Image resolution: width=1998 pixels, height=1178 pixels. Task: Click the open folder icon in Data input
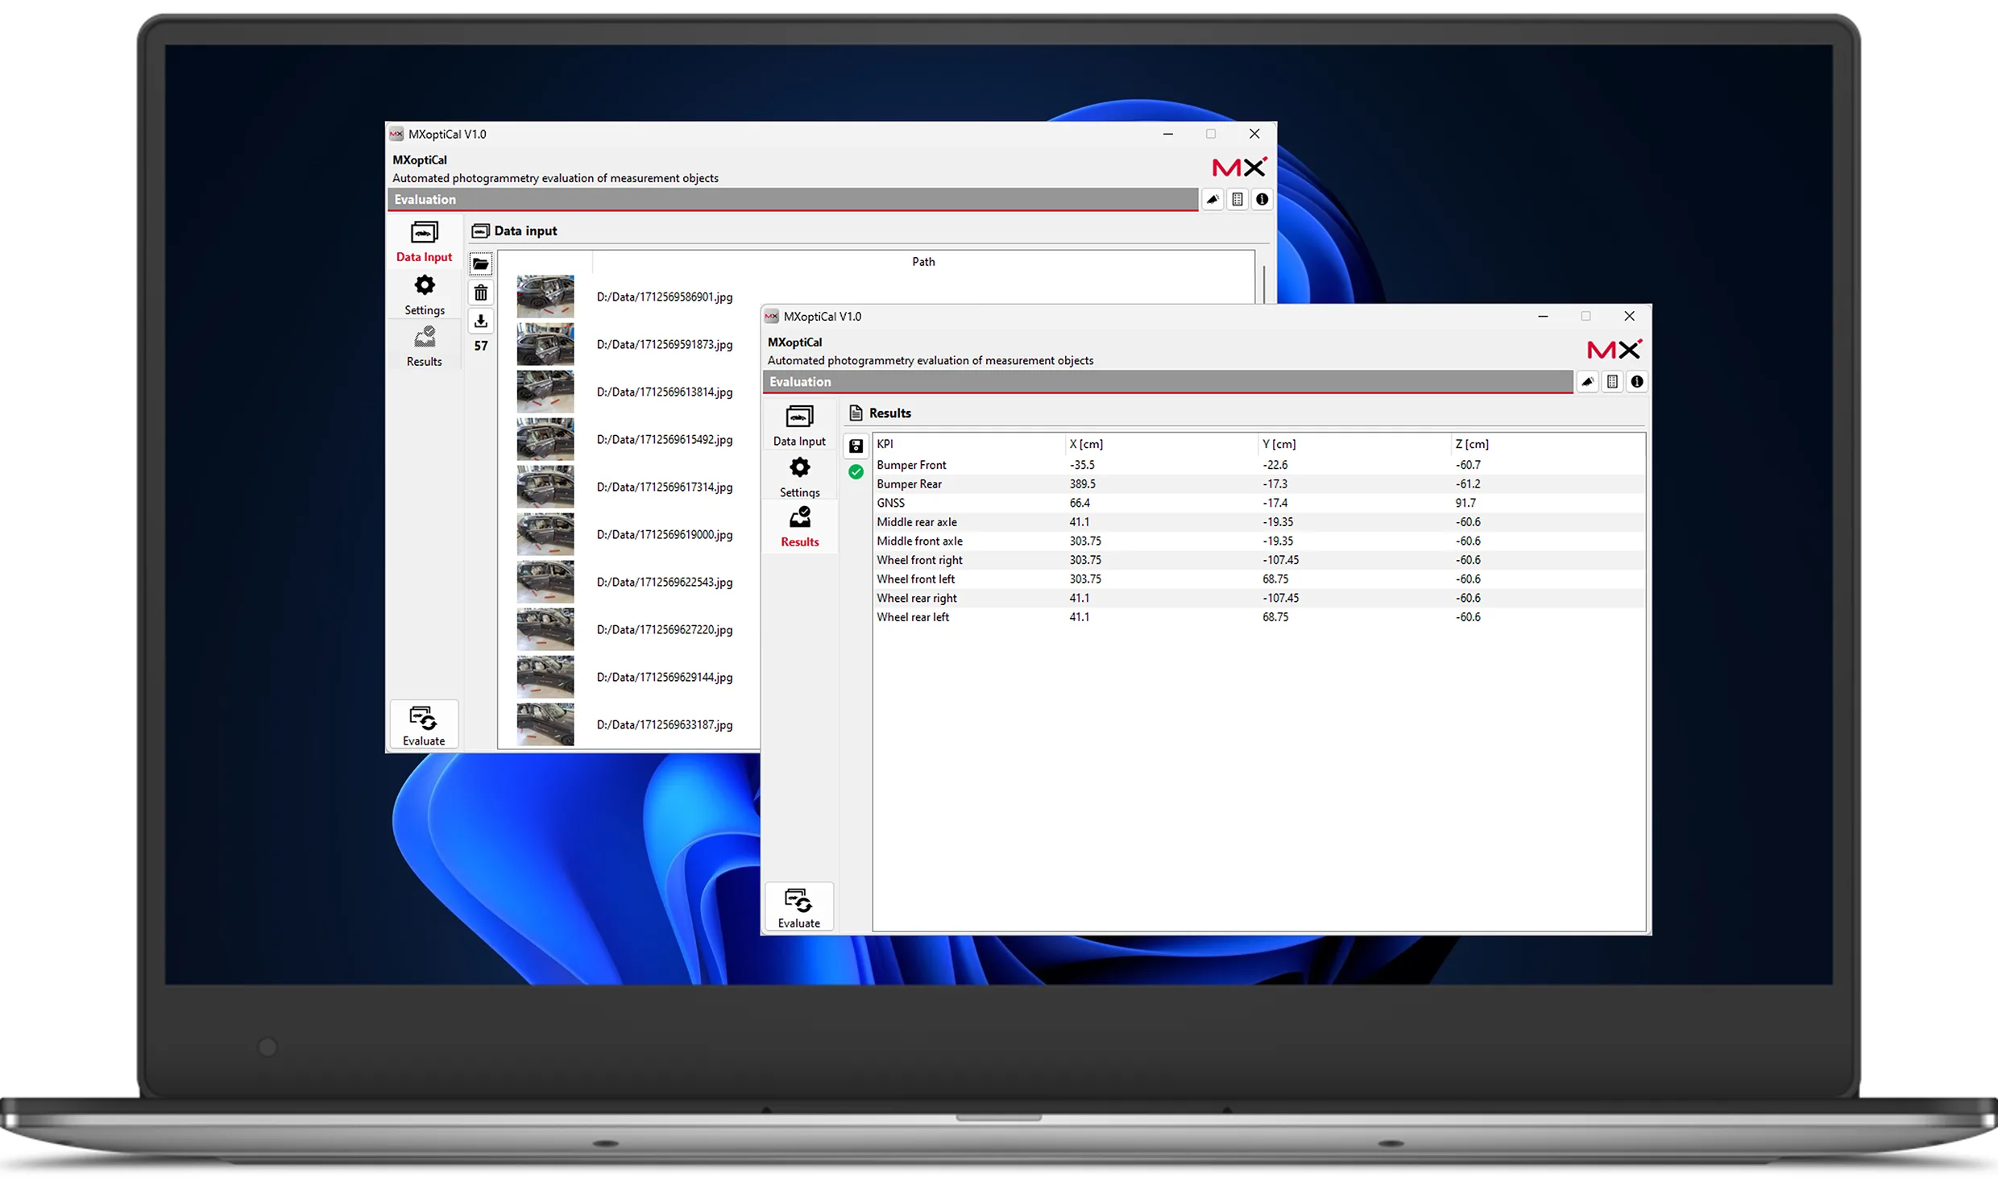[481, 263]
